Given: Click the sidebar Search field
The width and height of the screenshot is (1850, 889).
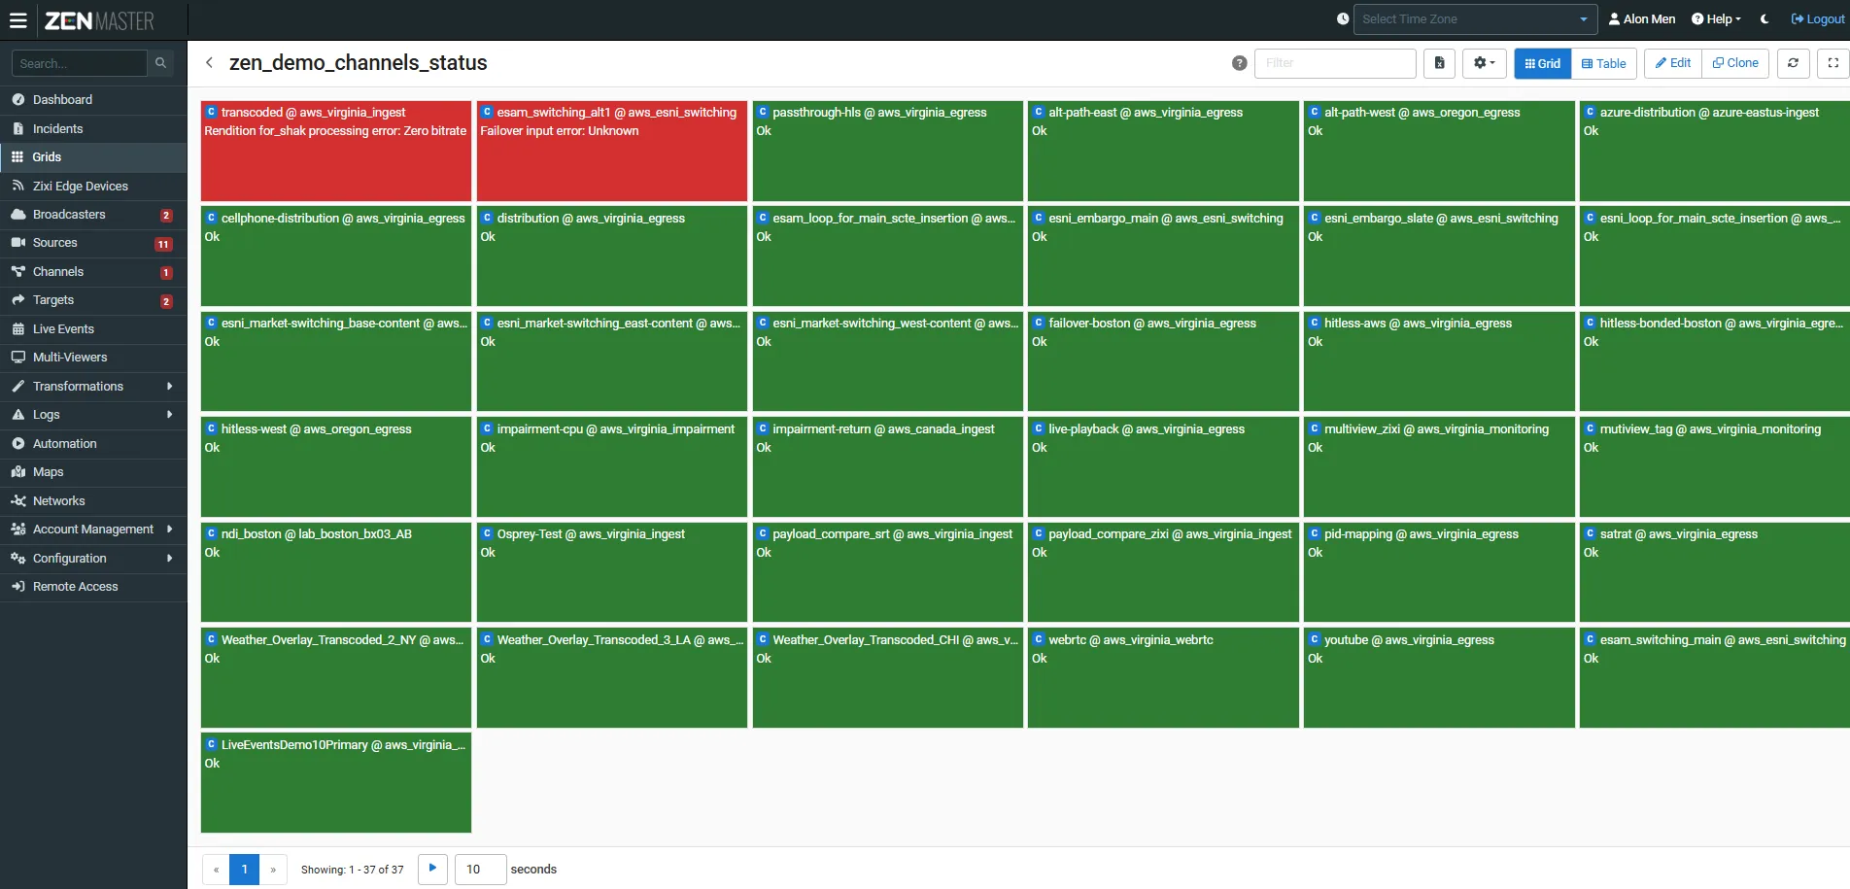Looking at the screenshot, I should [x=79, y=63].
